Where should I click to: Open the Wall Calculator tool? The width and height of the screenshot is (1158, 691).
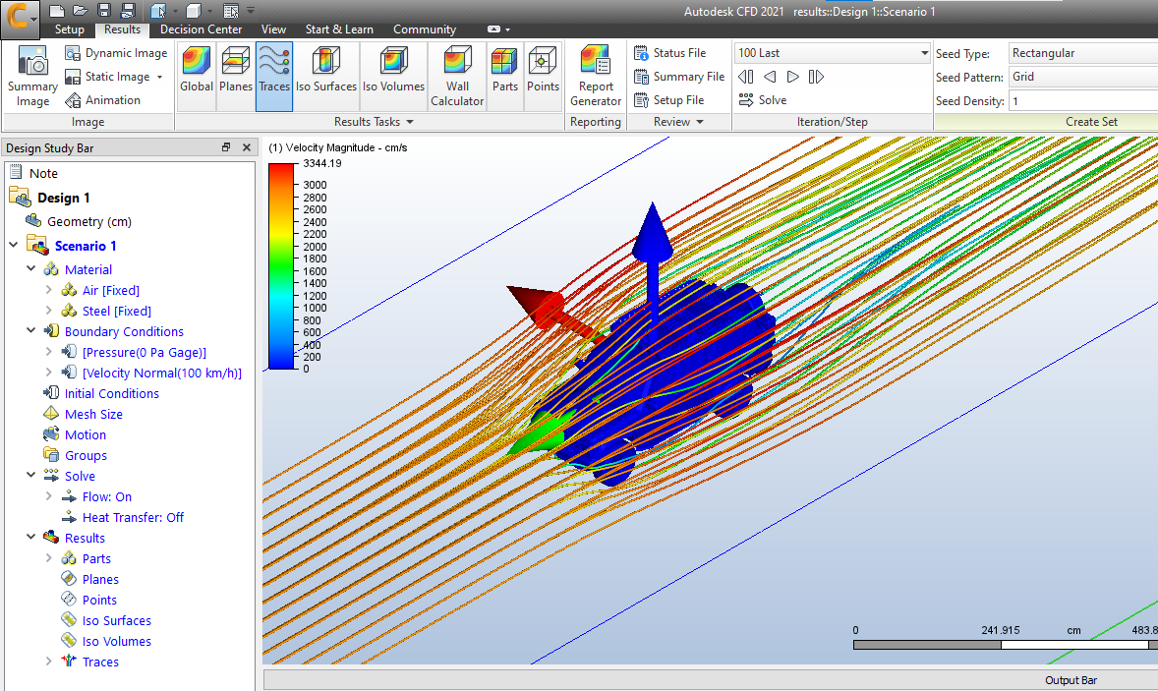pyautogui.click(x=457, y=76)
